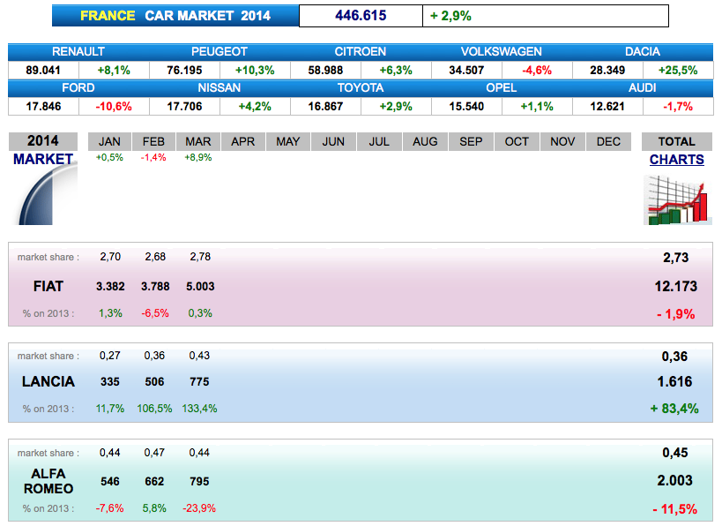Click the AUDI brand header

643,87
